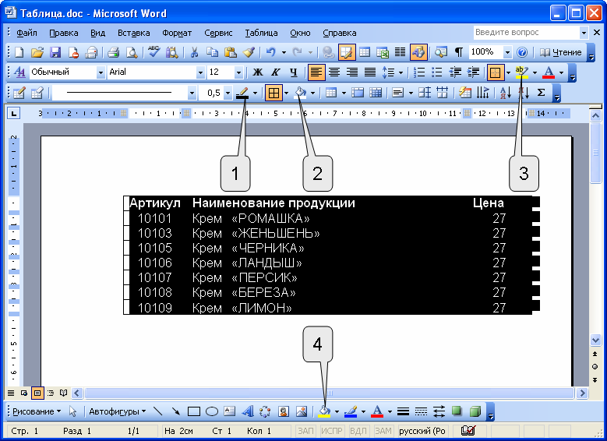Viewport: 607px width, 441px height.
Task: Click the Введите вопрос help search field
Action: tap(526, 33)
